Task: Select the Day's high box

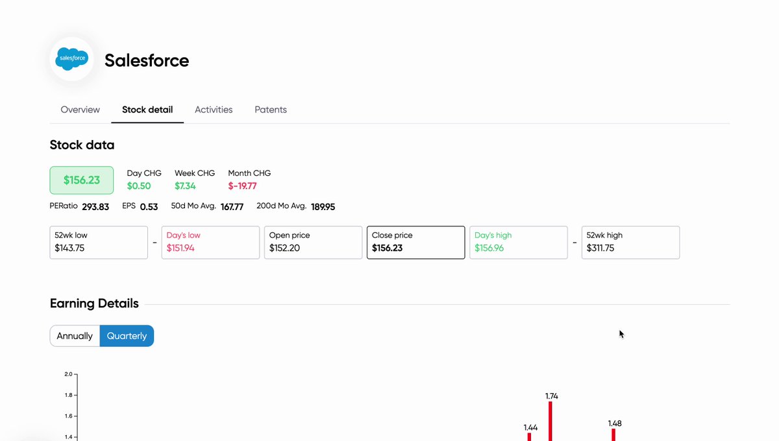Action: coord(519,243)
